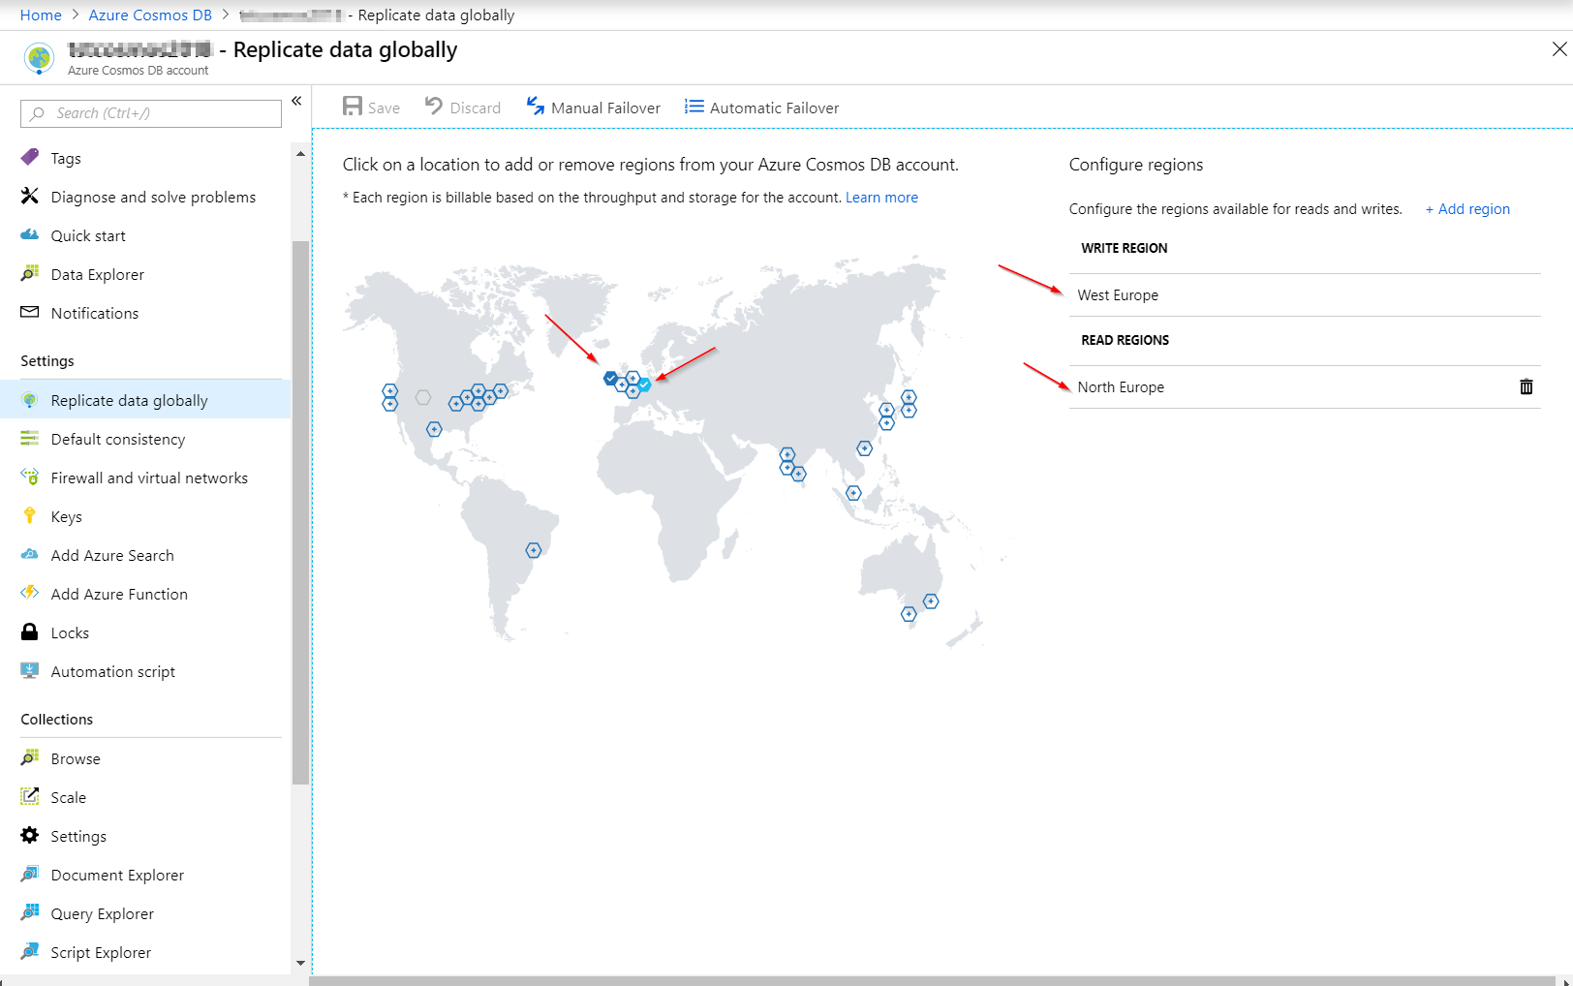Image resolution: width=1573 pixels, height=986 pixels.
Task: Open Diagnose and solve problems
Action: pos(153,197)
